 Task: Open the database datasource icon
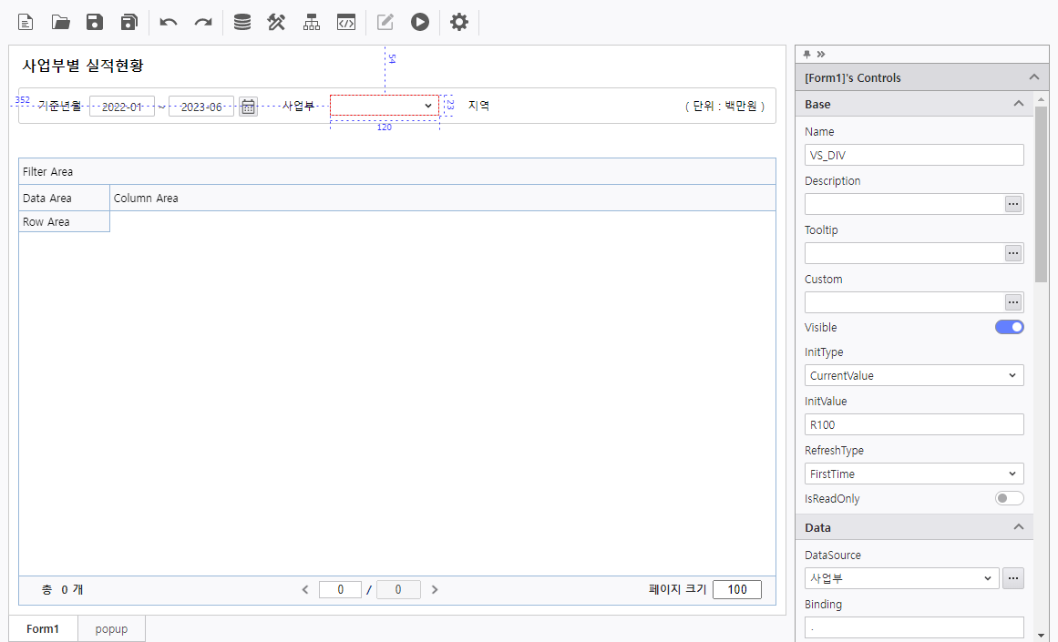[x=242, y=22]
